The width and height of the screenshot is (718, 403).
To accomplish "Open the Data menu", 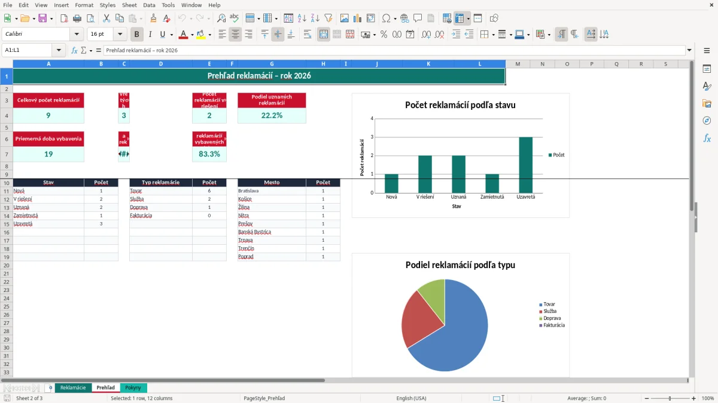I will [x=149, y=5].
